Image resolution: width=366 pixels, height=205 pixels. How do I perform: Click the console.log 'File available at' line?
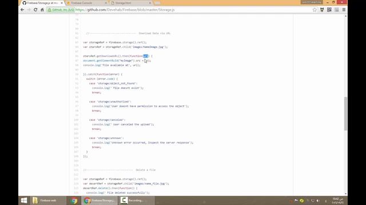[112, 65]
